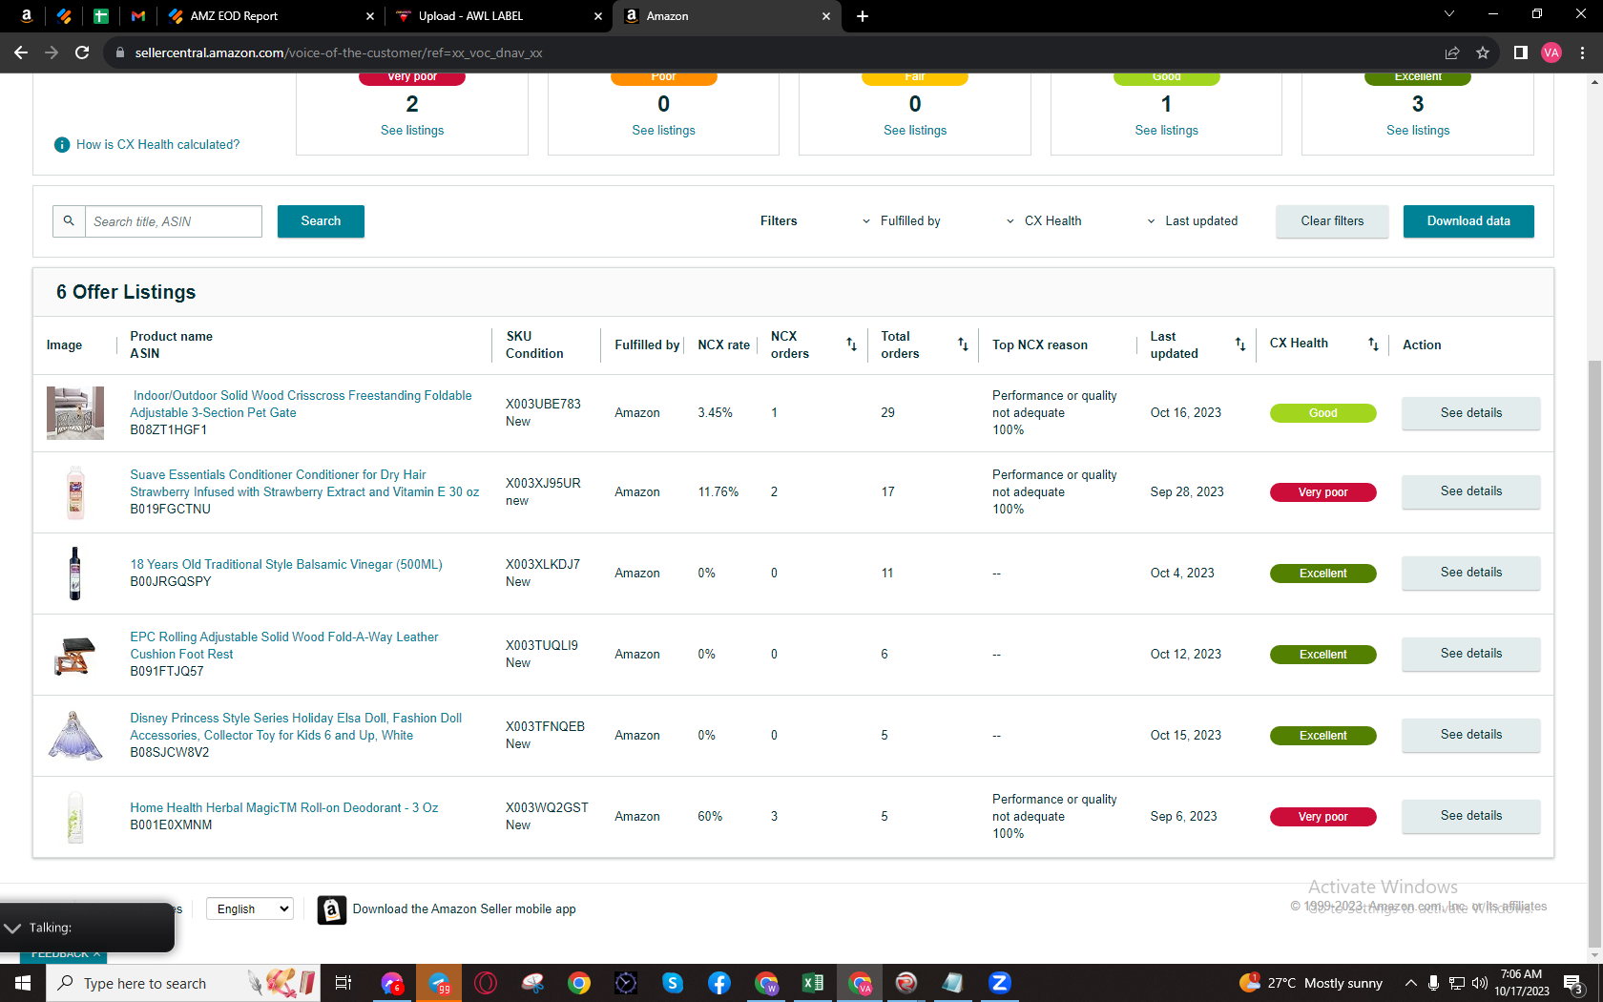See details for the Pet Gate listing
1603x1002 pixels.
[x=1471, y=413]
